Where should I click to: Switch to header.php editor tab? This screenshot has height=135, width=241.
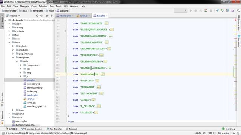point(65,16)
